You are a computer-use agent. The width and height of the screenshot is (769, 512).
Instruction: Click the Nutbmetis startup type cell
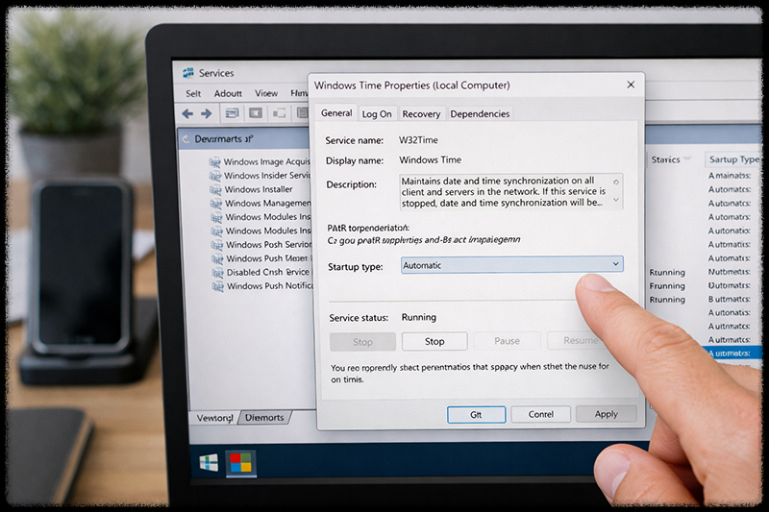[729, 272]
